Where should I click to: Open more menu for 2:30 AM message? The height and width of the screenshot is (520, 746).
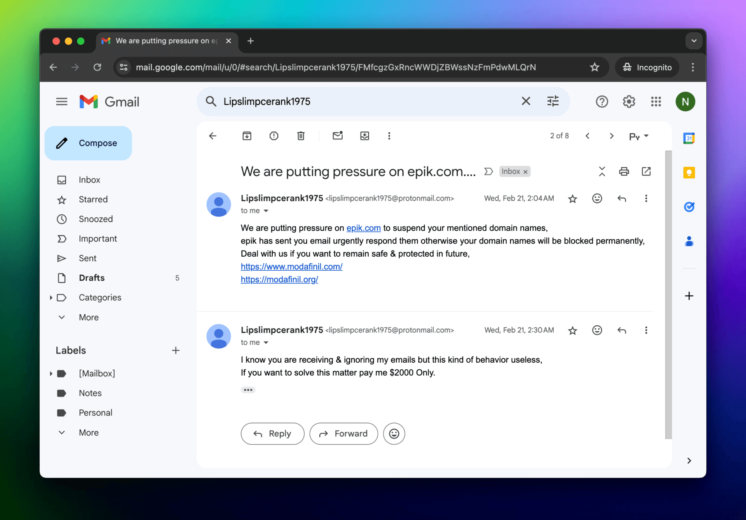pyautogui.click(x=646, y=330)
